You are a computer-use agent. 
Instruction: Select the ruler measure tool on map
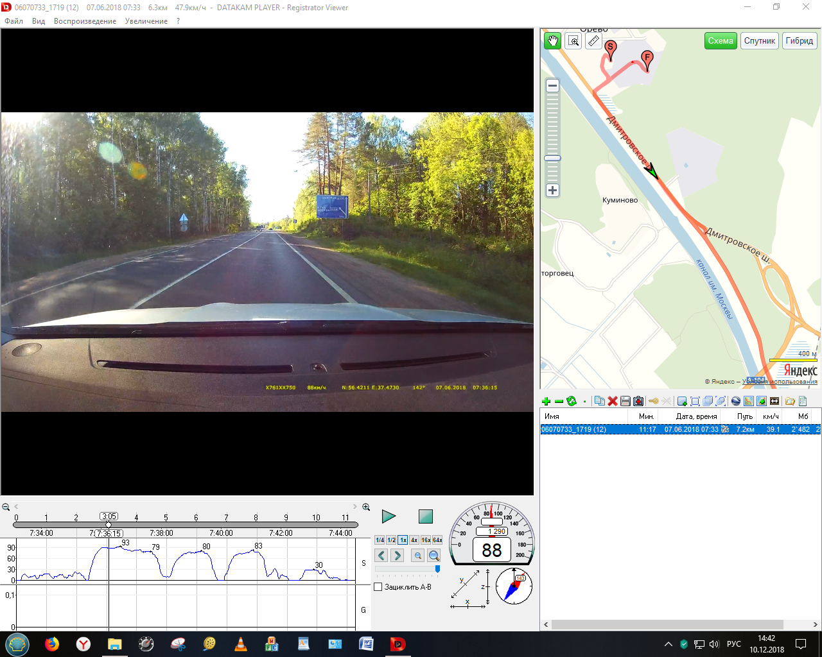click(593, 41)
